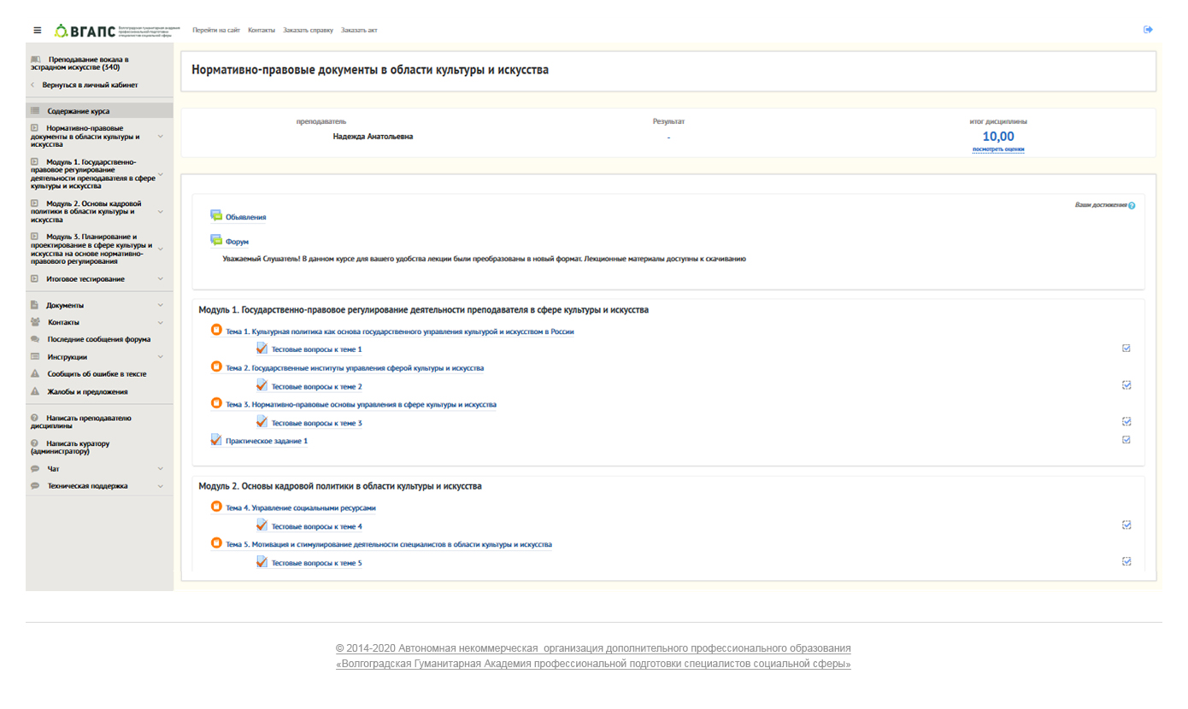Screen dimensions: 1188x709
Task: Expand the Документы sidebar section
Action: click(160, 305)
